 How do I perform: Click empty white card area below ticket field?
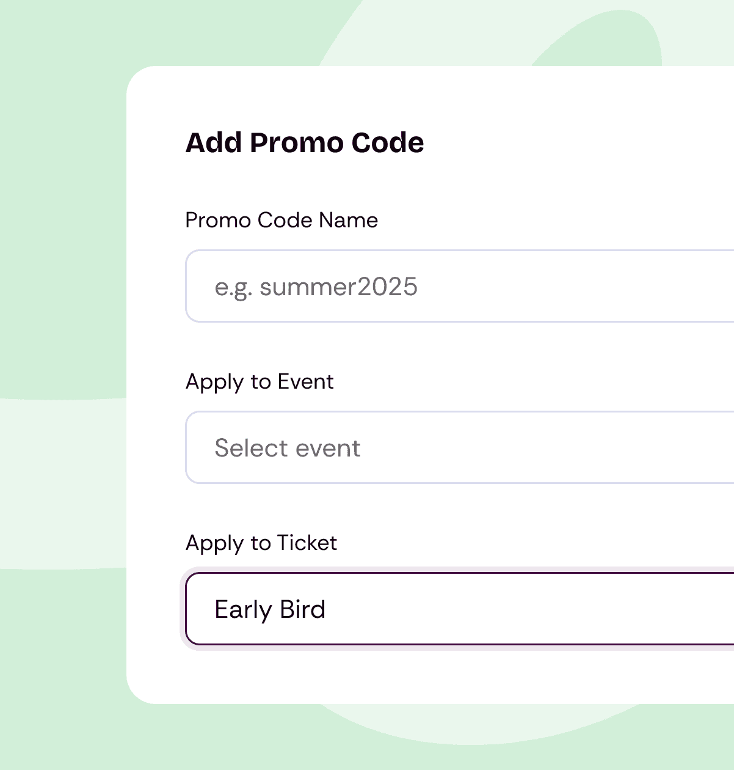click(427, 675)
